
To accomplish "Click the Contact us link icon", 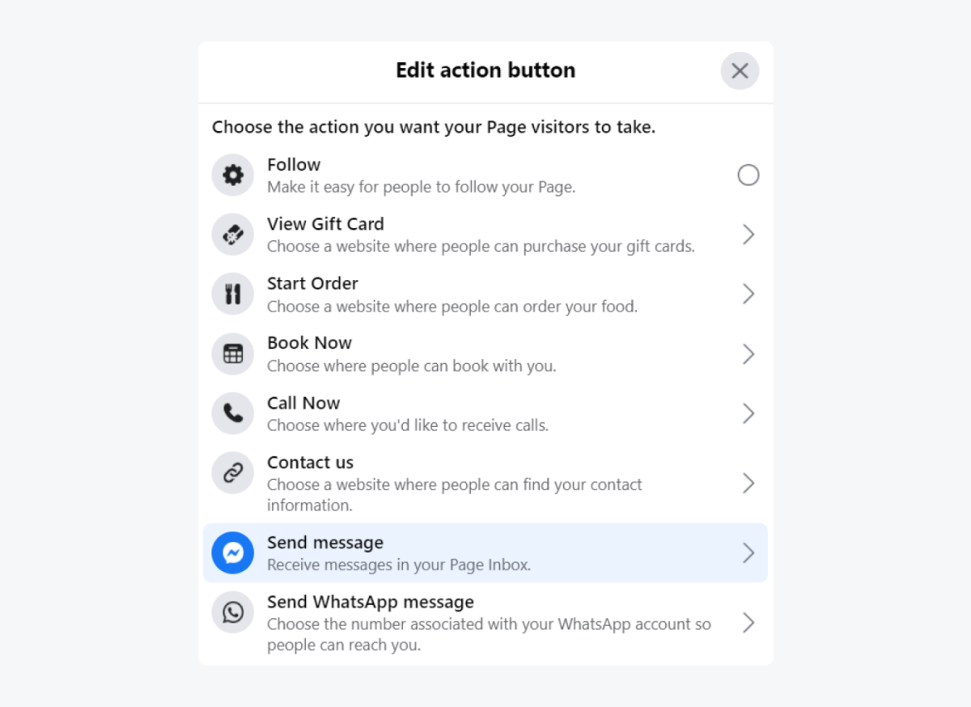I will 232,472.
